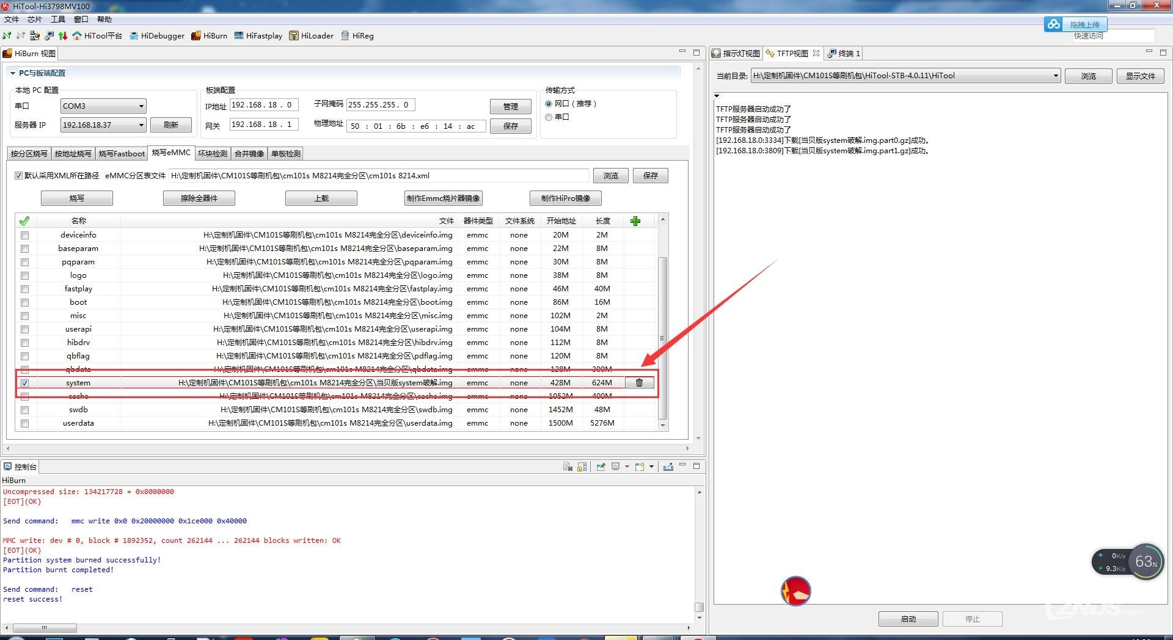The width and height of the screenshot is (1173, 640).
Task: Click the 启动 TFTP start button
Action: pos(908,619)
